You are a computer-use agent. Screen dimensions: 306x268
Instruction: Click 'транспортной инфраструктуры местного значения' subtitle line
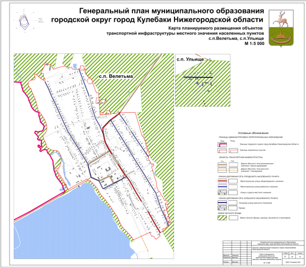(x=185, y=33)
